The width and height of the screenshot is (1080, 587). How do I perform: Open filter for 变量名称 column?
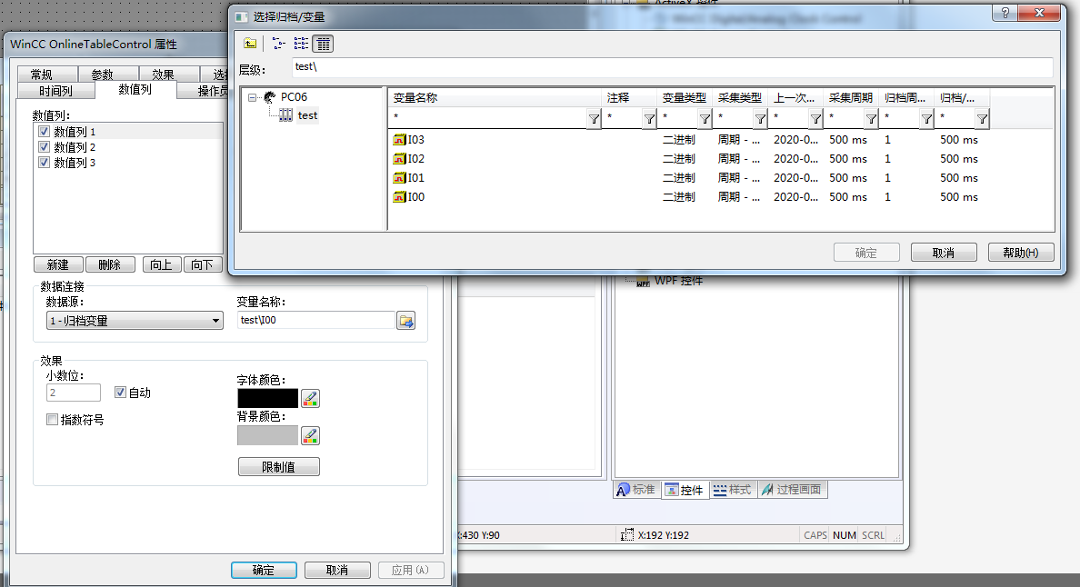pos(594,118)
